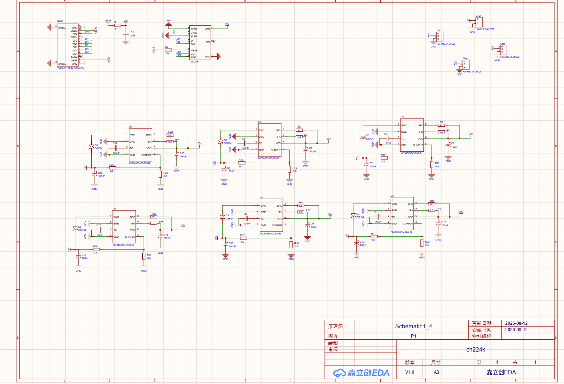Click the 'CH224K' label under U1
This screenshot has height=384, width=564.
(194, 62)
